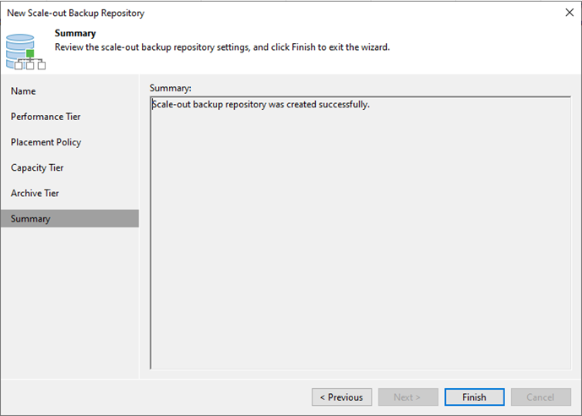Click Finish to exit the wizard
Screen dimensions: 582x416
click(x=475, y=397)
